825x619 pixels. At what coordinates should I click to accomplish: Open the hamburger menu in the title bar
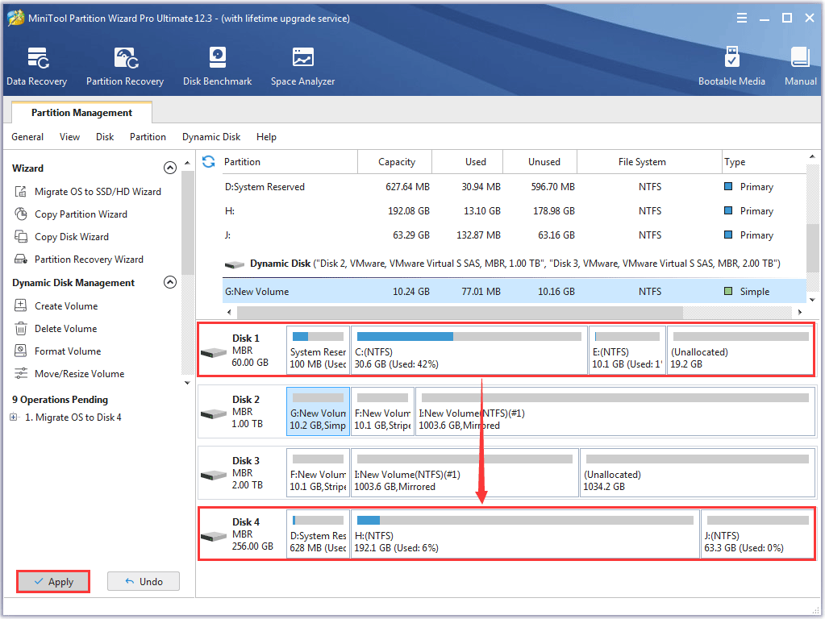[x=741, y=19]
